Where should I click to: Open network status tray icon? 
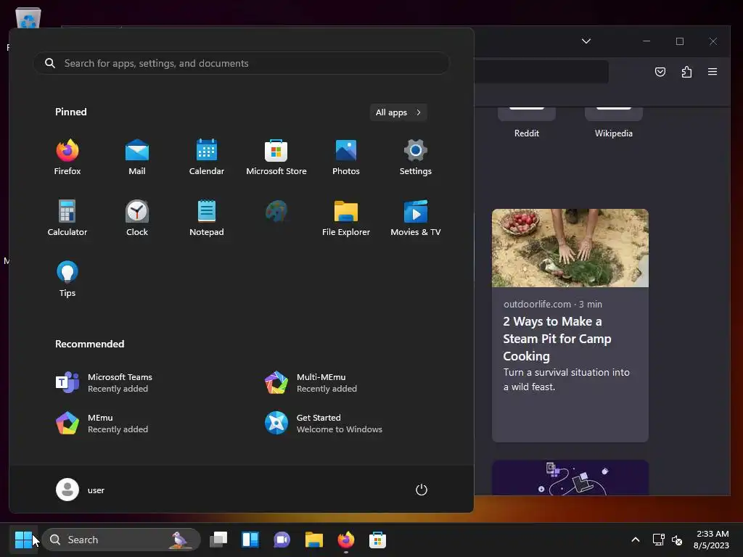click(x=658, y=540)
